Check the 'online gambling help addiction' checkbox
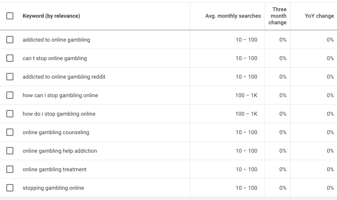Image resolution: width=337 pixels, height=200 pixels. (x=10, y=151)
